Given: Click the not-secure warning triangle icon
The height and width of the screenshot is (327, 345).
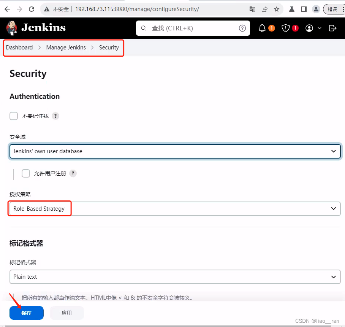Looking at the screenshot, I should point(47,9).
